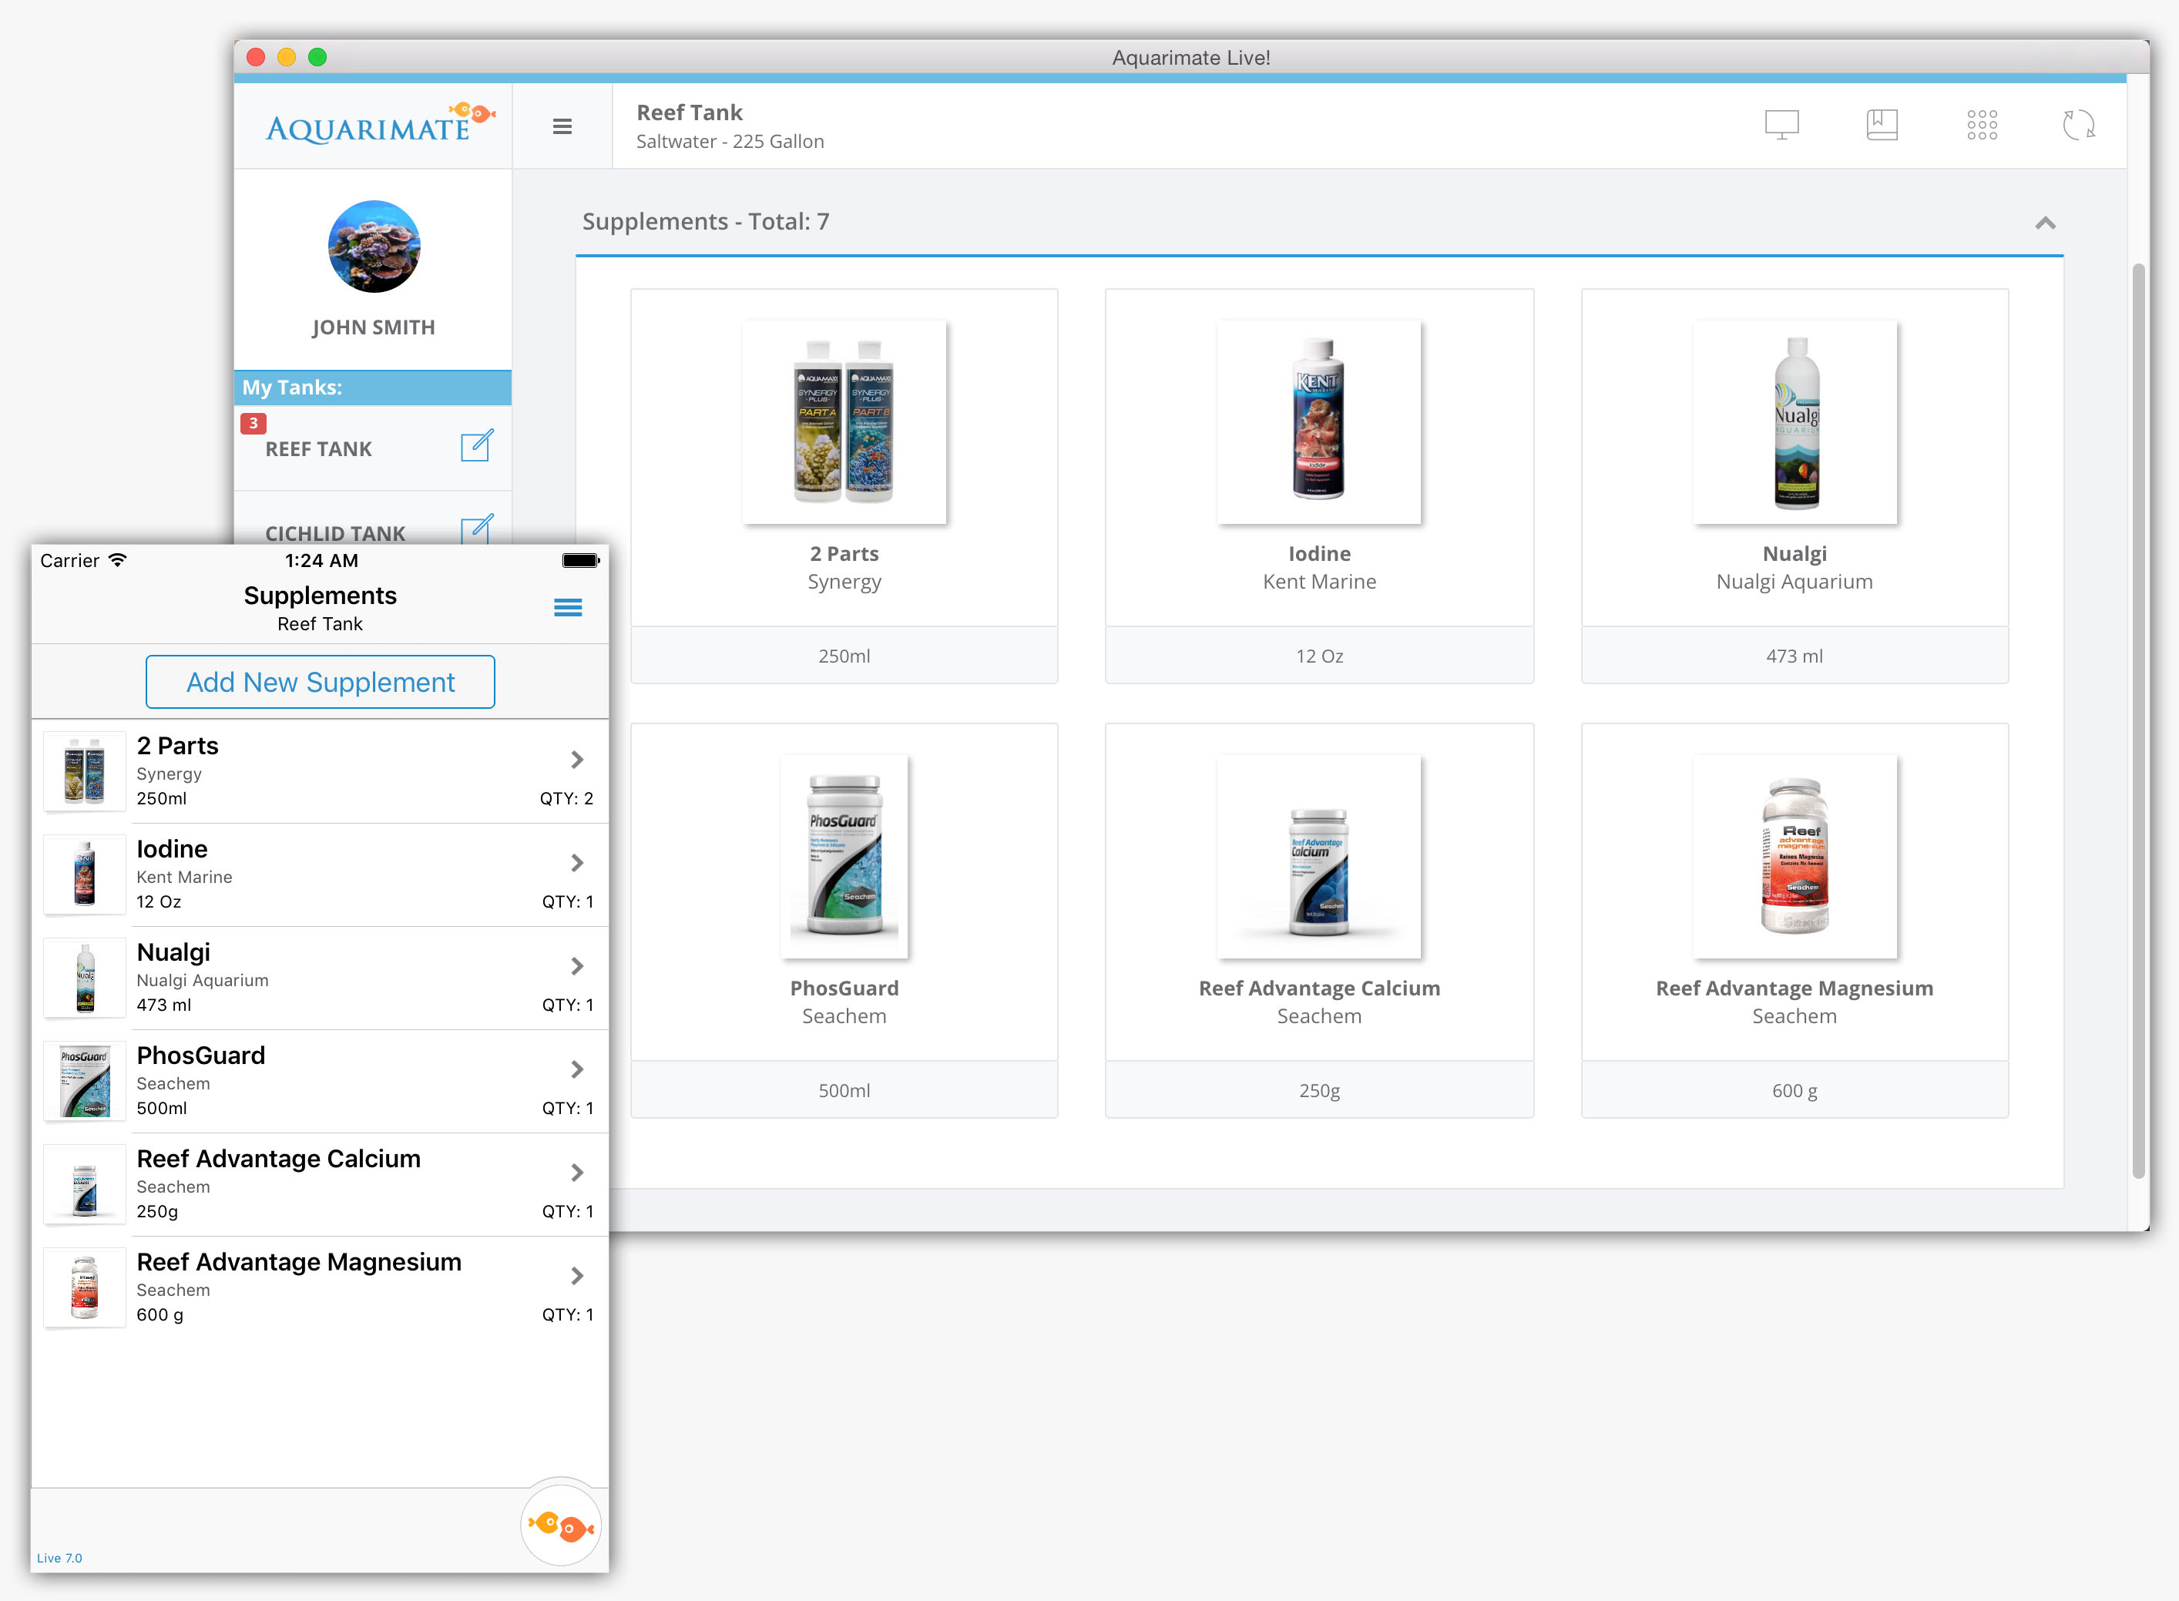Open Nualgi row chevron in mobile list

click(578, 966)
